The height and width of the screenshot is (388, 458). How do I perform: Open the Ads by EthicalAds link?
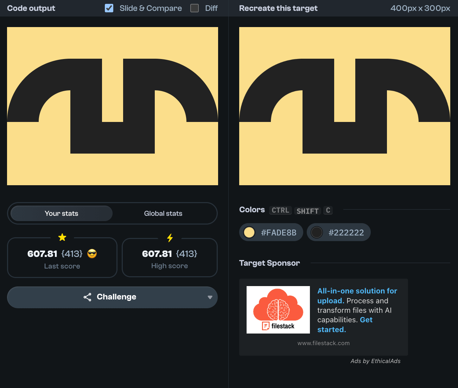[375, 361]
